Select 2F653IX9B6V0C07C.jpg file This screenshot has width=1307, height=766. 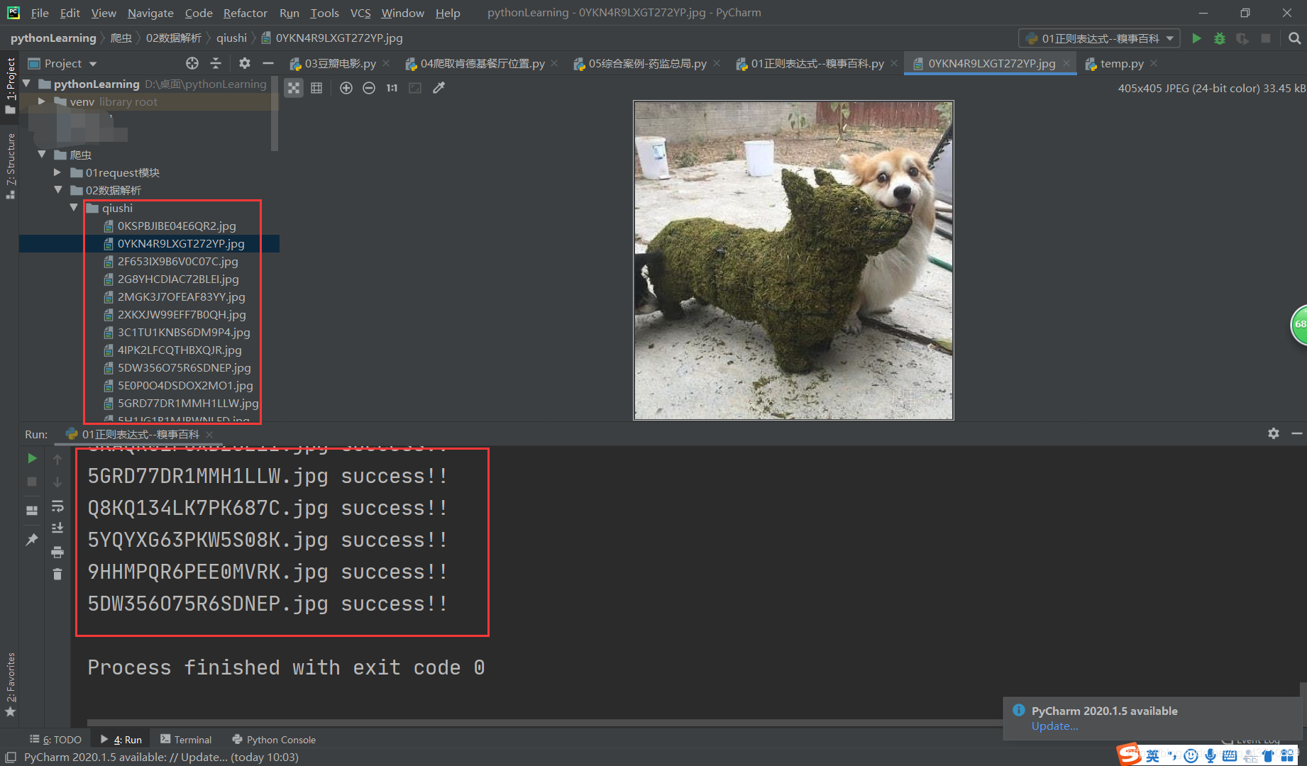tap(177, 261)
